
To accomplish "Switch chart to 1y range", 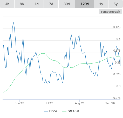I will [101, 4].
